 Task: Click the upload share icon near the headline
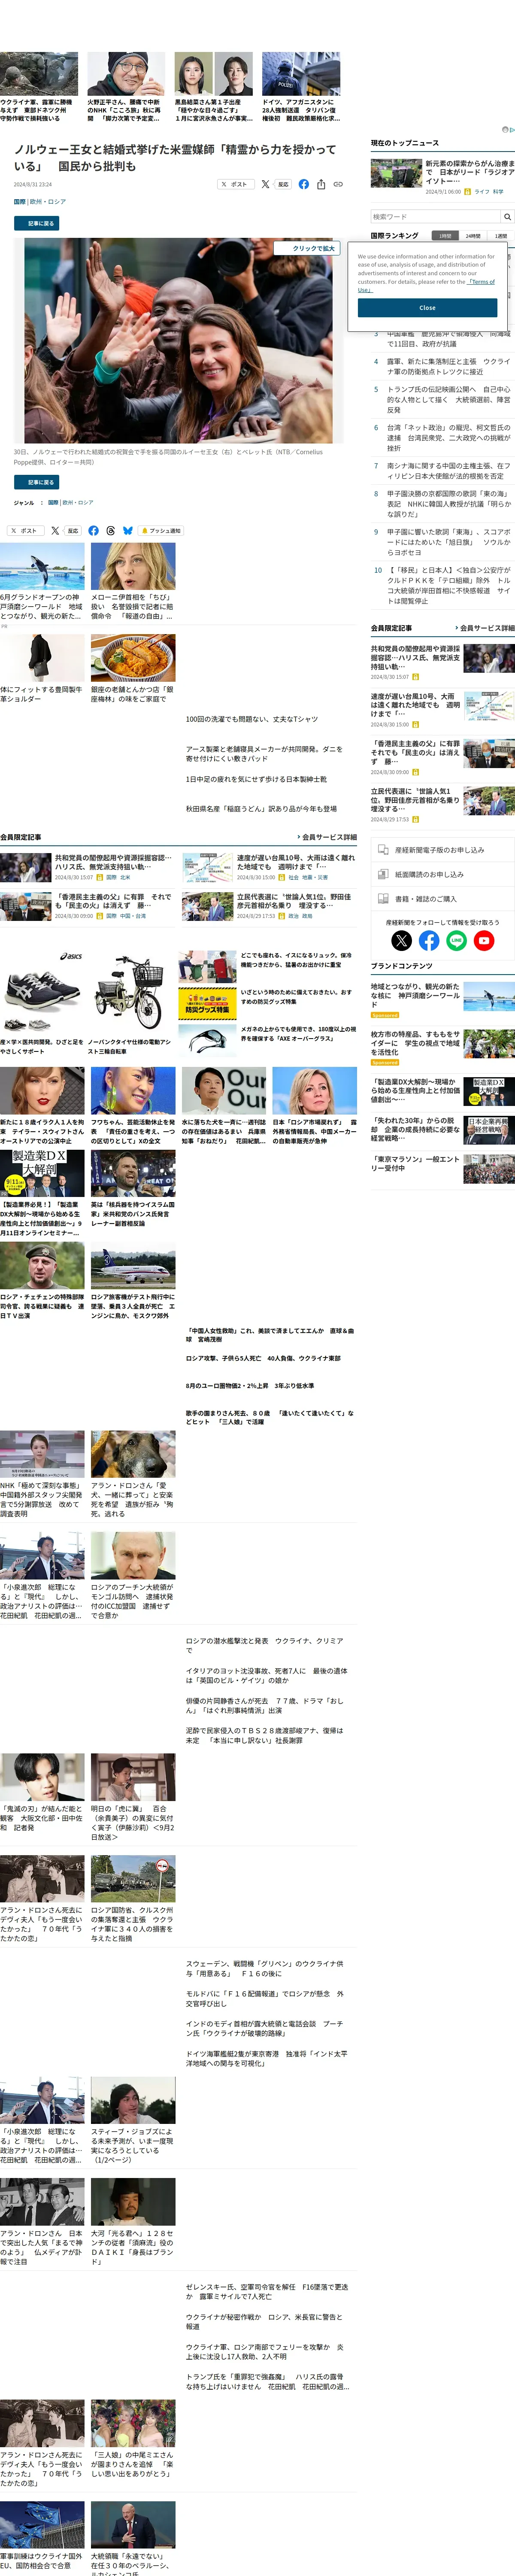321,184
